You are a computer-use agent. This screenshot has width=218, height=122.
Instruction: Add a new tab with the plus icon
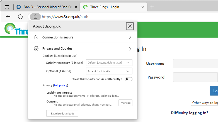[152, 7]
